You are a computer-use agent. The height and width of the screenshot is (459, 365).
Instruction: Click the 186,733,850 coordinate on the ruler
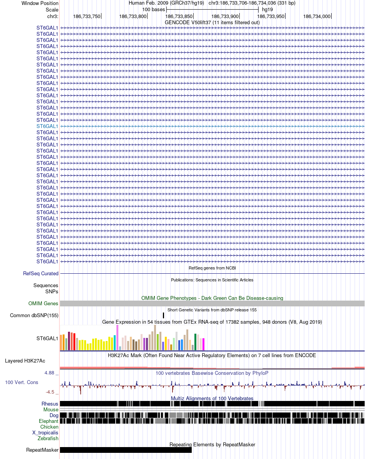(x=179, y=17)
